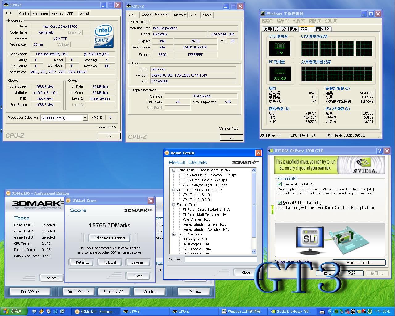Click 取消 button in NVIDIA window
Image resolution: width=395 pixels, height=316 pixels.
352,273
